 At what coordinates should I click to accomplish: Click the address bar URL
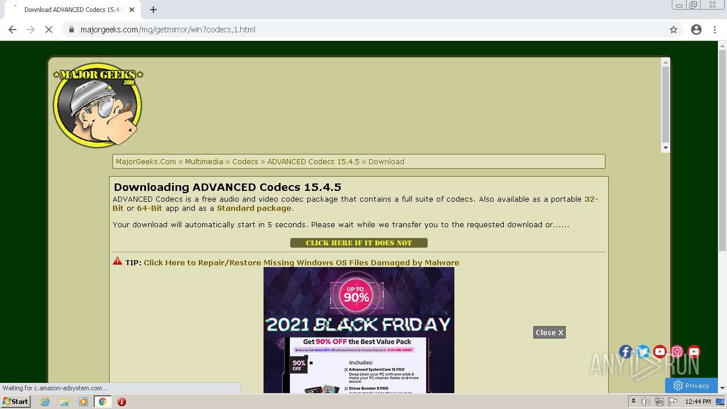click(x=168, y=30)
